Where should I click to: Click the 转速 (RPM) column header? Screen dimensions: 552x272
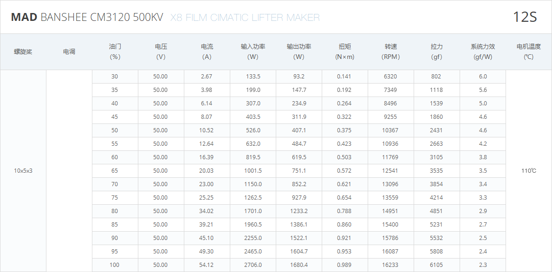point(391,52)
